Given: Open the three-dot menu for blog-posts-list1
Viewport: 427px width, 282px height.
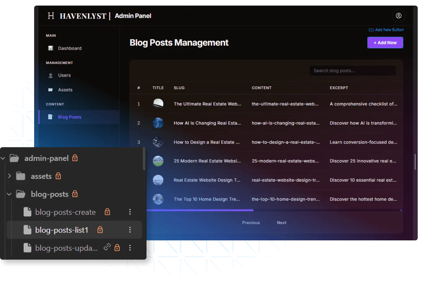Looking at the screenshot, I should pyautogui.click(x=130, y=230).
